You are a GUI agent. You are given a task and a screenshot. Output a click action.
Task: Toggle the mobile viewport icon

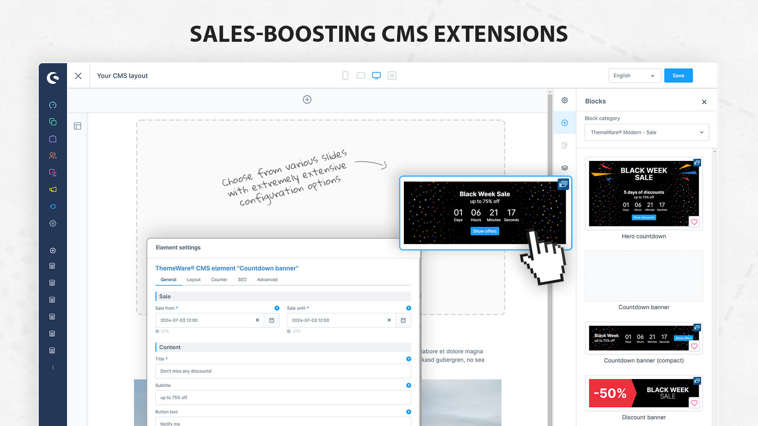345,75
